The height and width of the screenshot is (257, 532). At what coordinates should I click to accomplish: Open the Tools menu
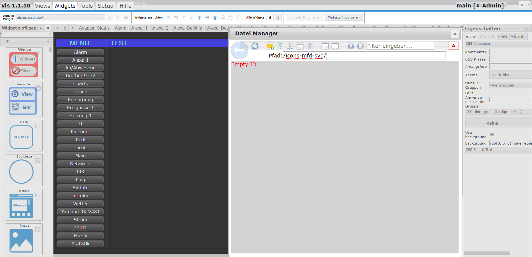(x=86, y=6)
